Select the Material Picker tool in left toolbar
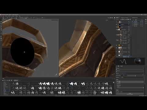Image resolution: width=147 pixels, height=110 pixels. 1,31
